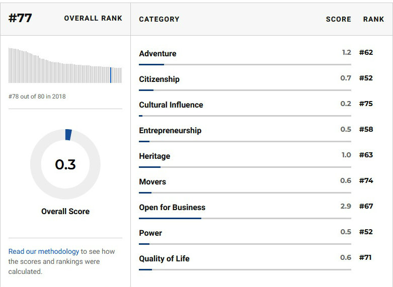Screen dimensions: 393x287
Task: Click the Adventure score progress bar
Action: coord(245,64)
